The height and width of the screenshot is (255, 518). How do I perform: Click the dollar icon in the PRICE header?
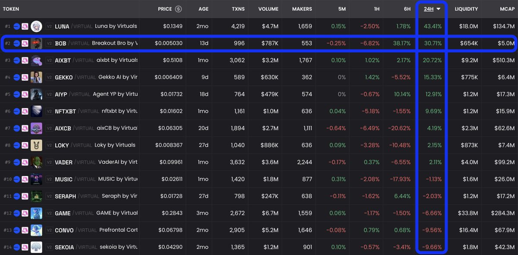pyautogui.click(x=177, y=9)
